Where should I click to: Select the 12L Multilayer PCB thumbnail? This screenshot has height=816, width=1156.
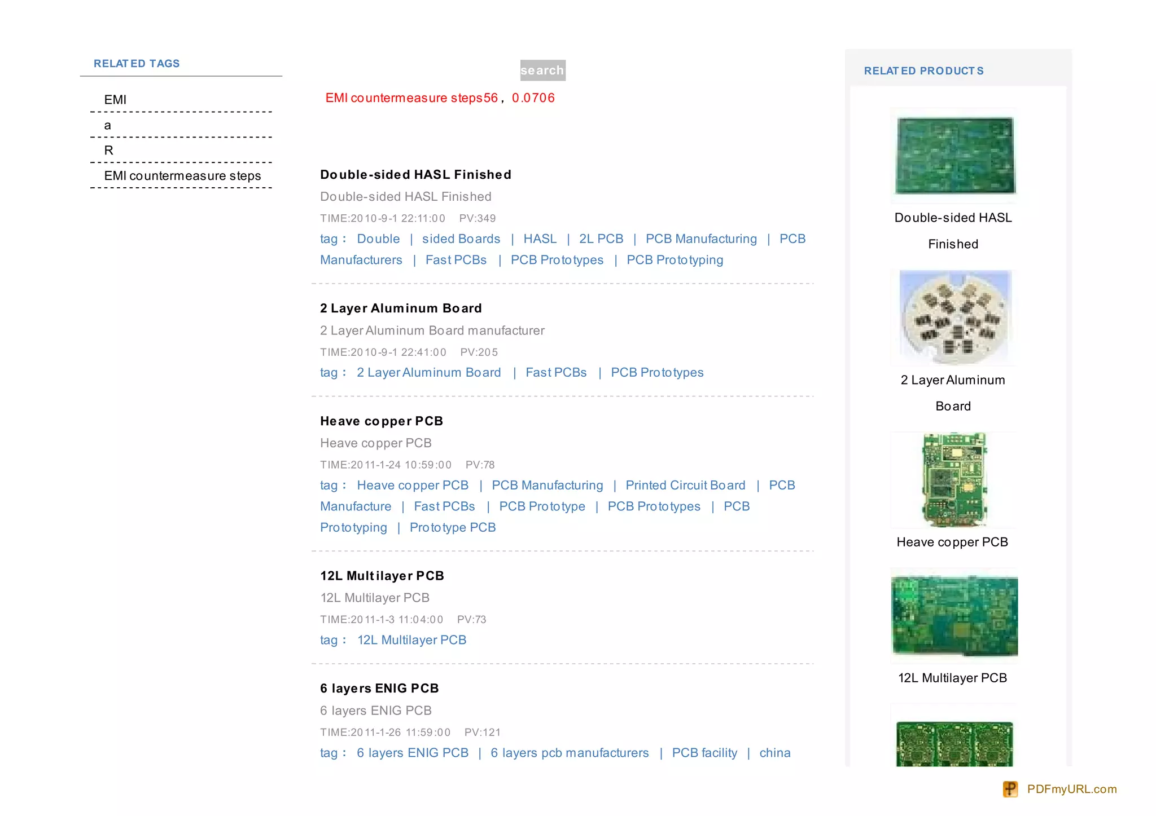tap(954, 615)
